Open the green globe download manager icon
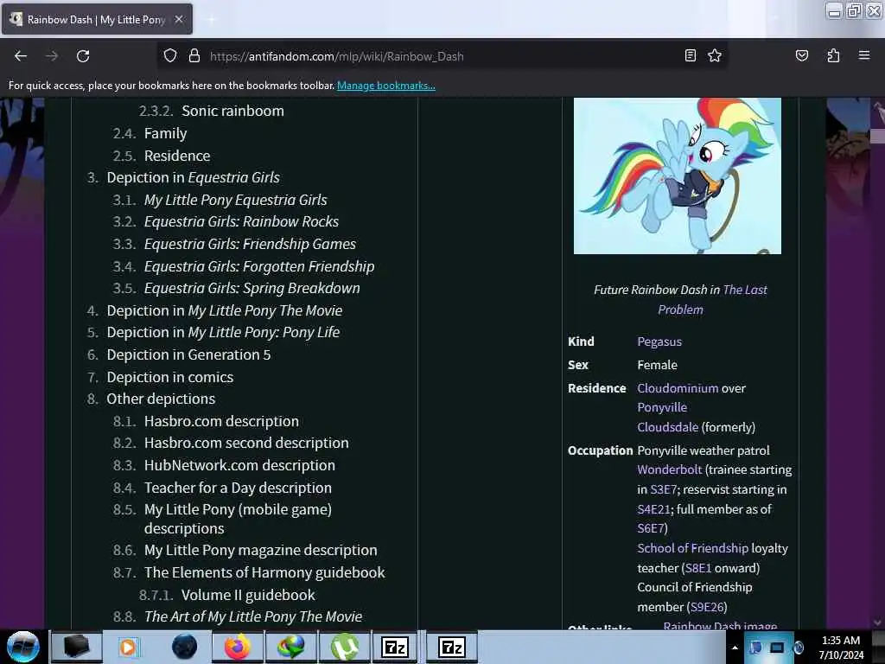The height and width of the screenshot is (664, 885). coord(290,647)
